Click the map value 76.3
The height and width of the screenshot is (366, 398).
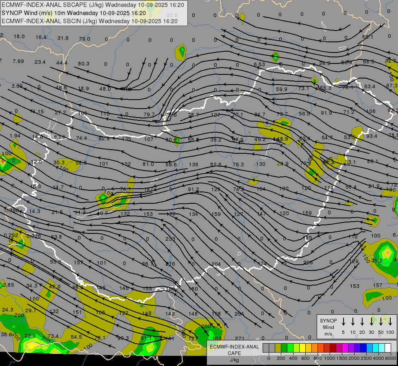pos(238,164)
